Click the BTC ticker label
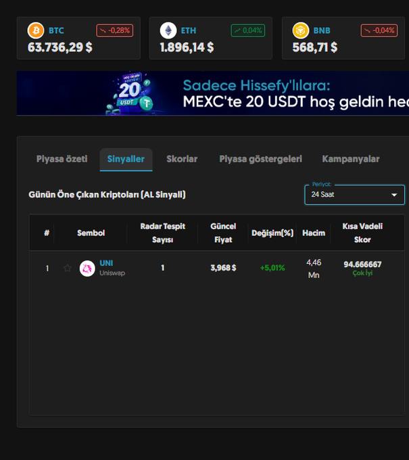This screenshot has width=409, height=460. click(56, 30)
